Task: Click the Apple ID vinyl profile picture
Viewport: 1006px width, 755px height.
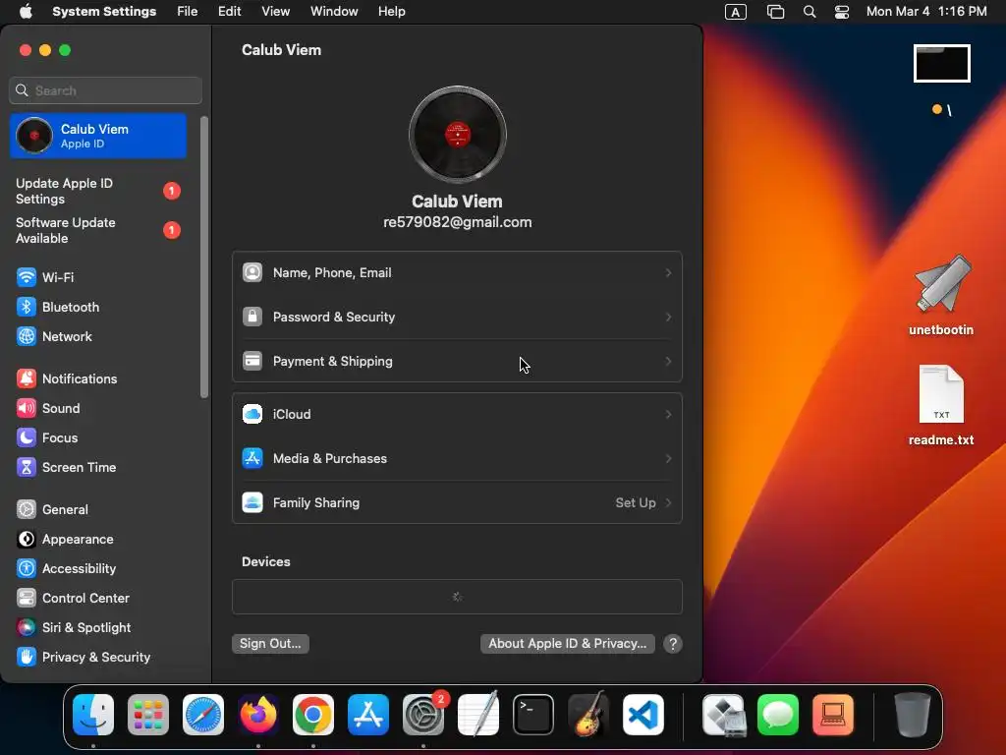Action: [x=458, y=135]
